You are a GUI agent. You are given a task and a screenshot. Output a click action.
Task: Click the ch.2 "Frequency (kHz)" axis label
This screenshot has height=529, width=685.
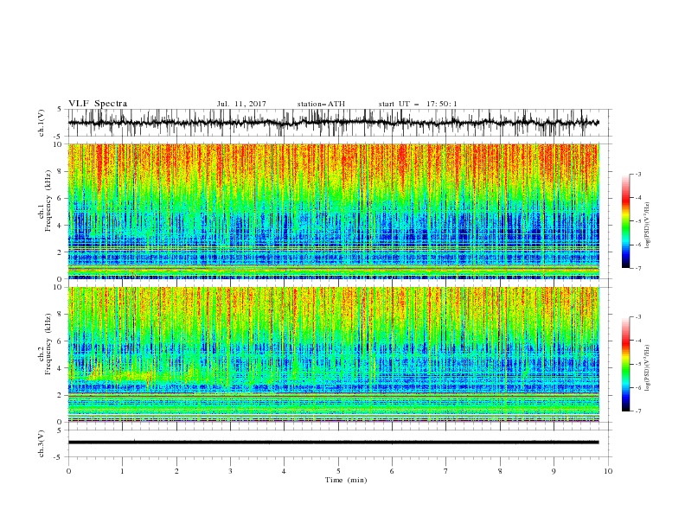pos(48,344)
